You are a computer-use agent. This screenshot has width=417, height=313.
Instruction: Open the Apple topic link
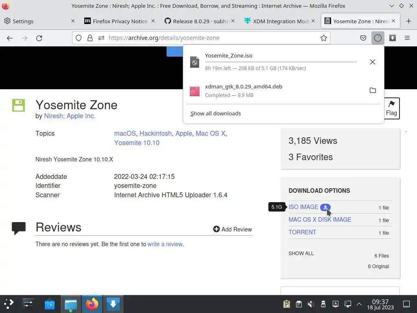click(x=184, y=133)
